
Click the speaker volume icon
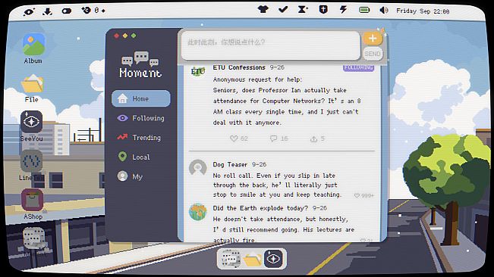pyautogui.click(x=384, y=11)
